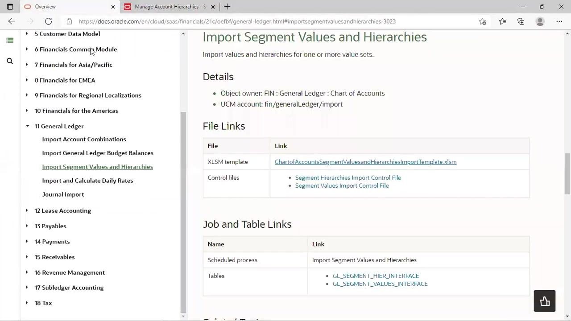
Task: Click the main page vertical scrollbar thumb
Action: point(567,174)
